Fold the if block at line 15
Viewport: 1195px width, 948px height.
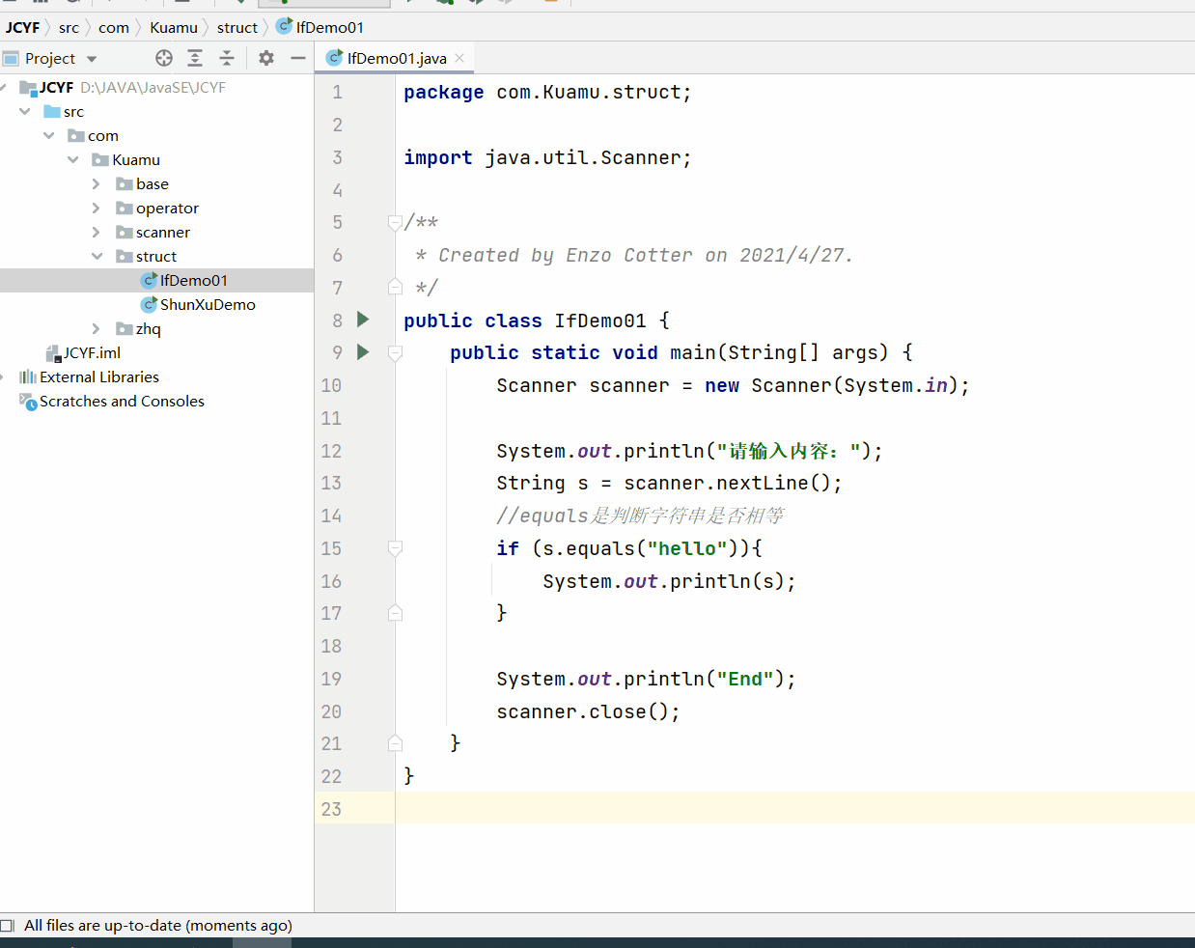point(395,548)
